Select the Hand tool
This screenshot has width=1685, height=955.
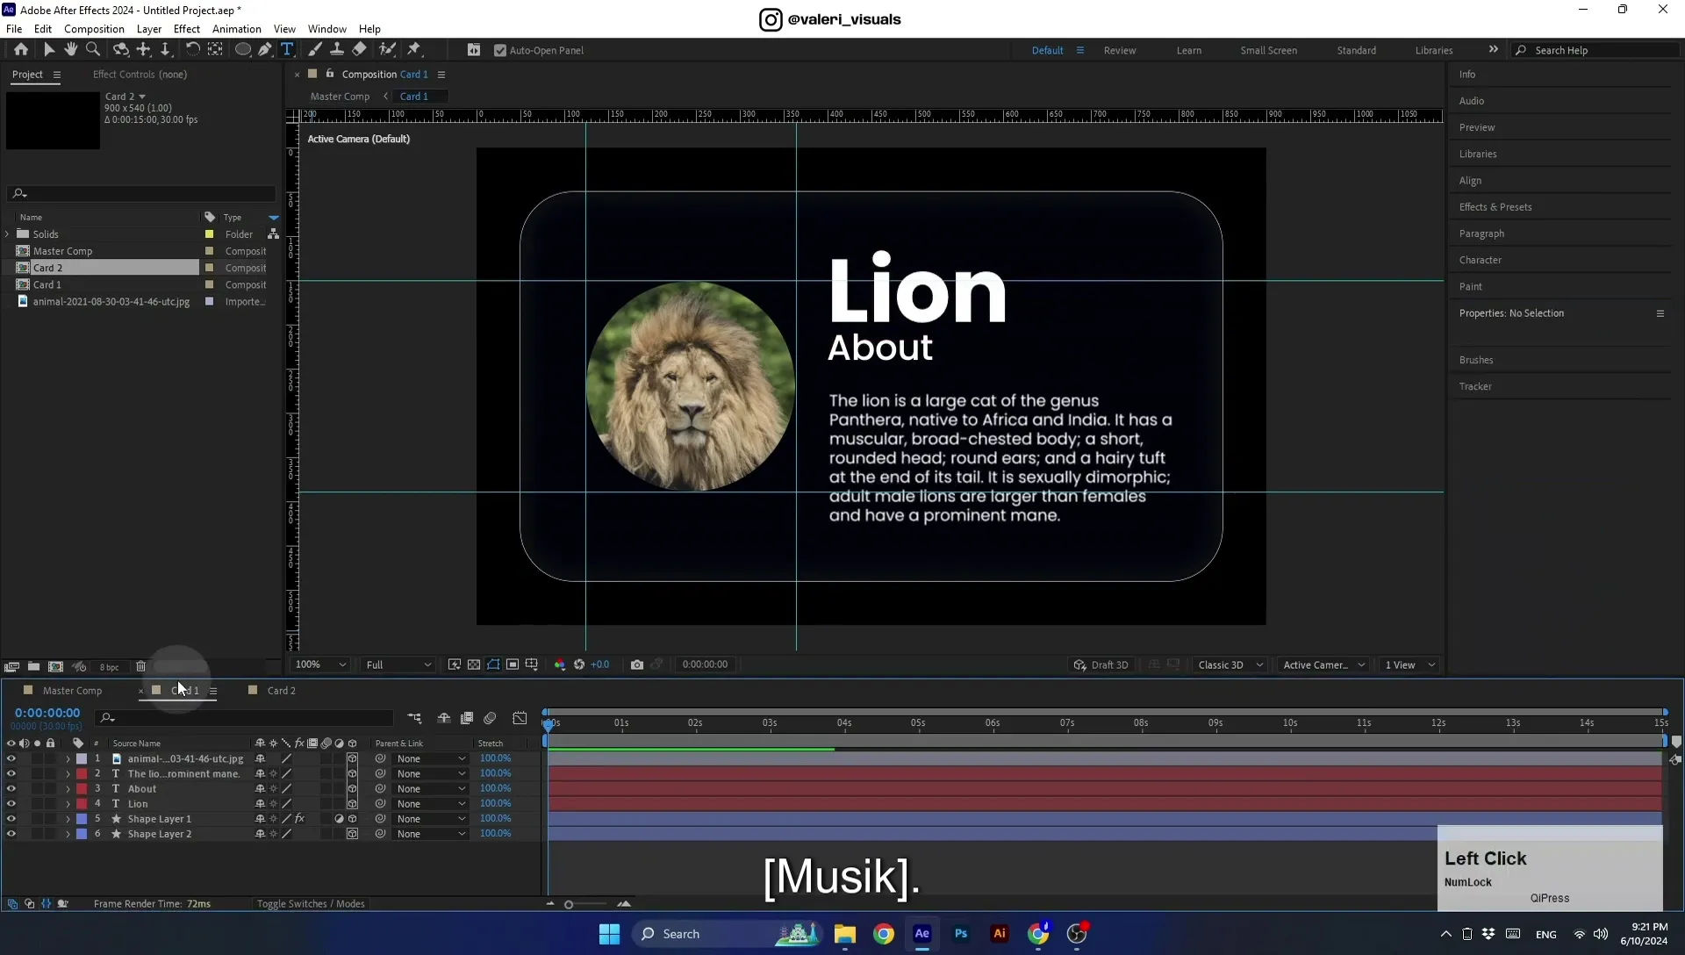(71, 50)
